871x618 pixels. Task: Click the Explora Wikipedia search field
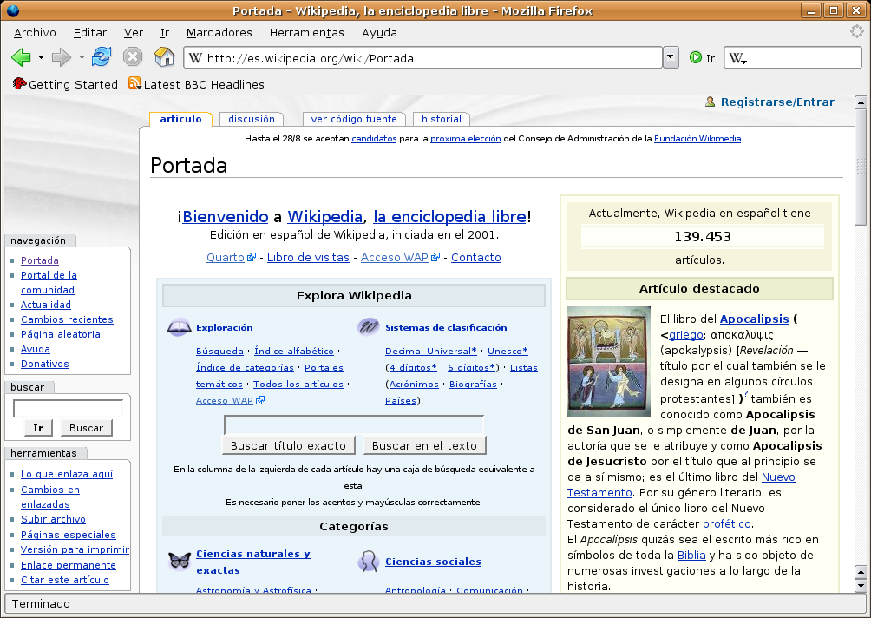[x=354, y=424]
